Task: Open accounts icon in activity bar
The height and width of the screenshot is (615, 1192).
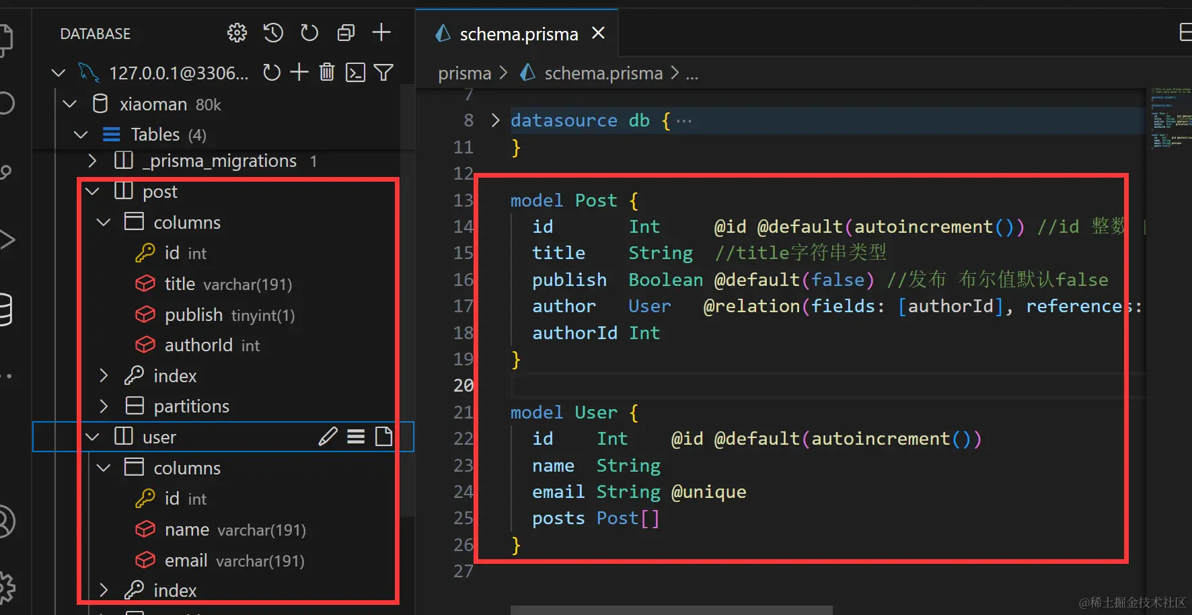Action: click(5, 521)
